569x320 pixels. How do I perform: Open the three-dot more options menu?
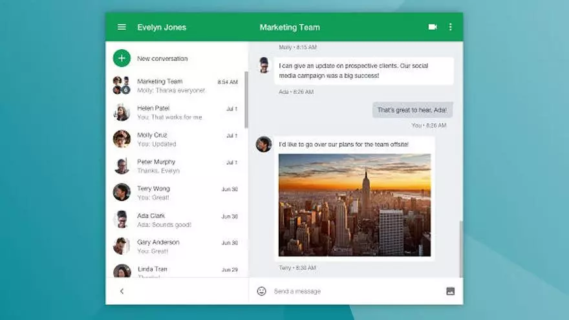(x=451, y=27)
